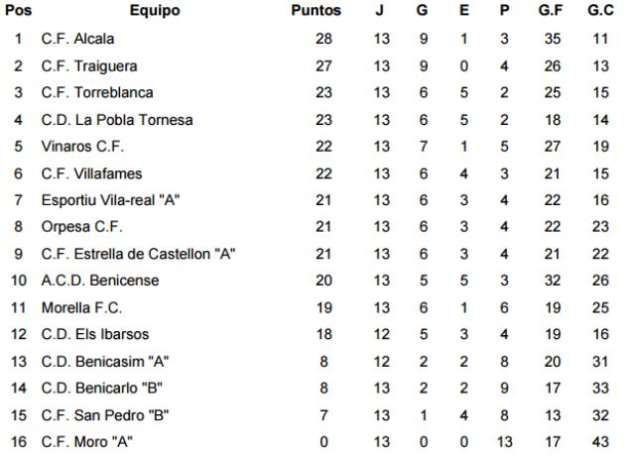
Task: Click on Orpesa C.F. name
Action: (82, 227)
